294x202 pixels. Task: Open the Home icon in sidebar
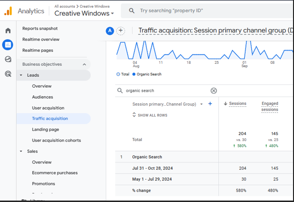click(x=8, y=30)
